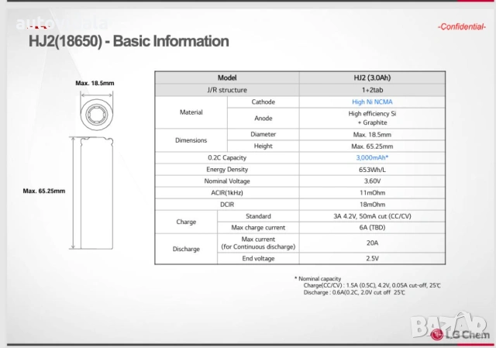Click the "* Nominal capacity" footnote heading

(318, 279)
